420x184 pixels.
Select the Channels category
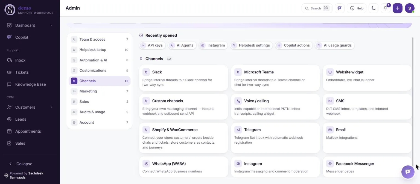(x=100, y=81)
